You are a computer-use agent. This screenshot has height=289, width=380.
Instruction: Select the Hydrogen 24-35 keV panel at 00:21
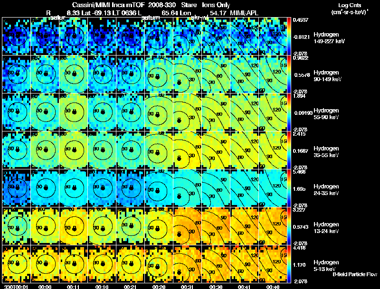click(130, 188)
